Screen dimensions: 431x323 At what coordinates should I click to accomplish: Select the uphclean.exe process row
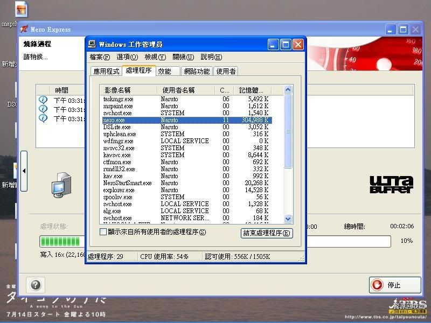coord(186,134)
